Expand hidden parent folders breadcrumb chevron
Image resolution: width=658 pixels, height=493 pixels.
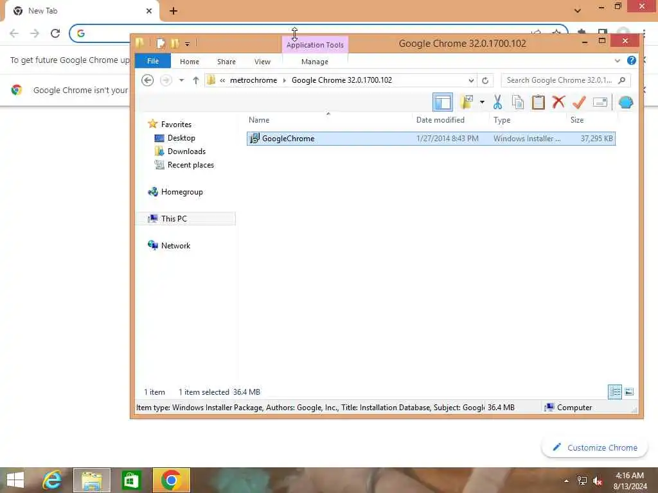(x=222, y=80)
